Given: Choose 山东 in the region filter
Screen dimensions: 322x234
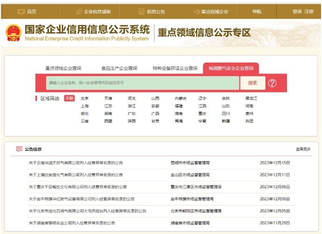Looking at the screenshot, I should [226, 106].
